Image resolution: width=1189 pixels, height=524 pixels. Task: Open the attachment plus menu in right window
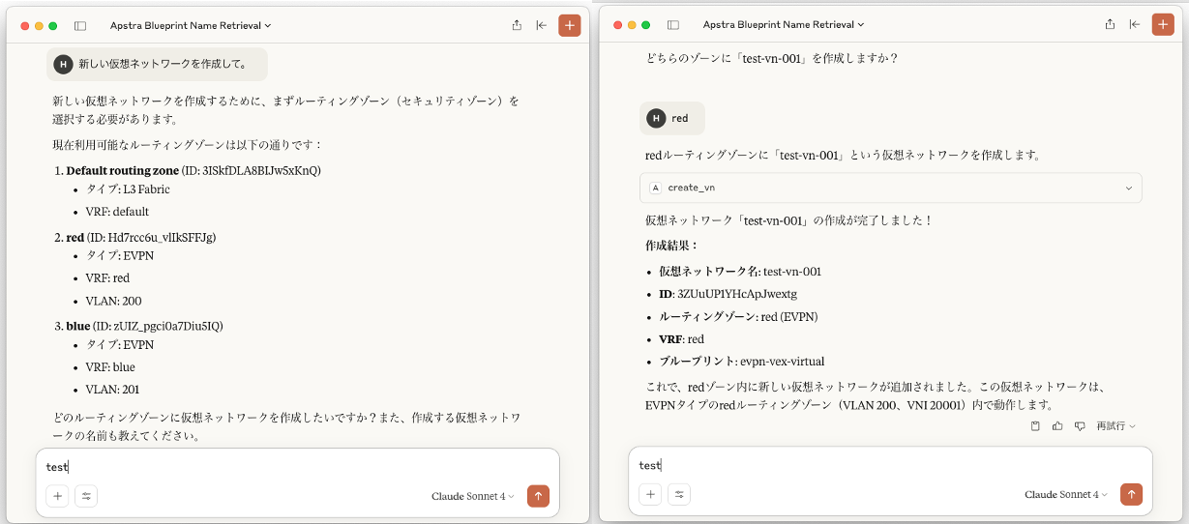651,495
